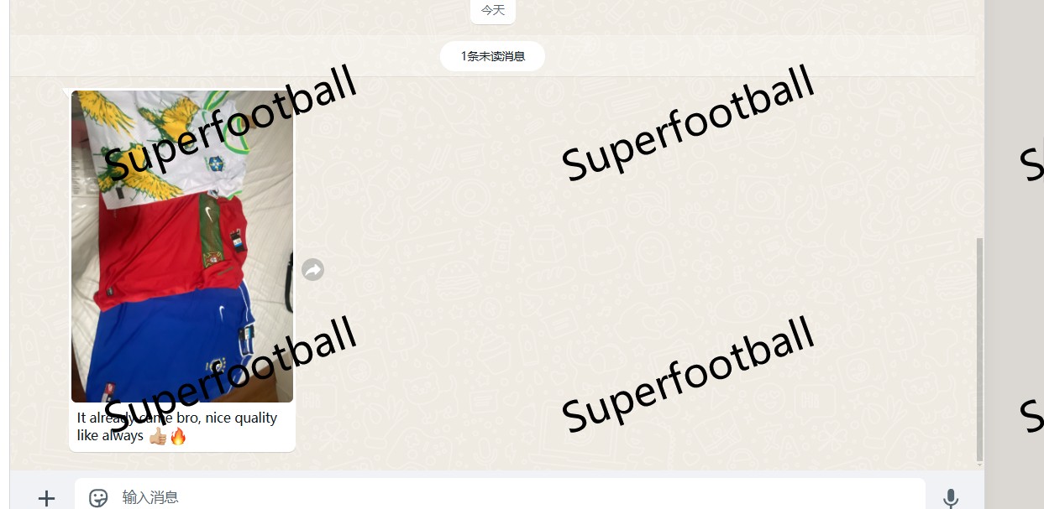Click the 今天 date label

click(x=493, y=11)
